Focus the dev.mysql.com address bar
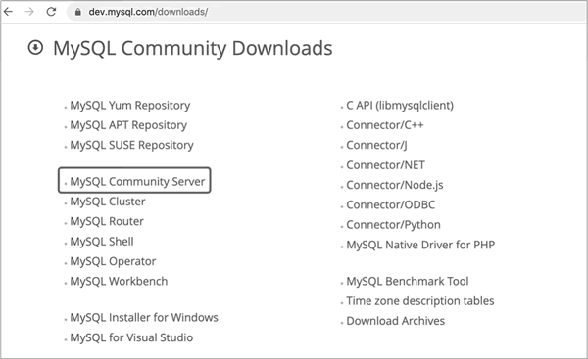The height and width of the screenshot is (359, 588). (326, 12)
